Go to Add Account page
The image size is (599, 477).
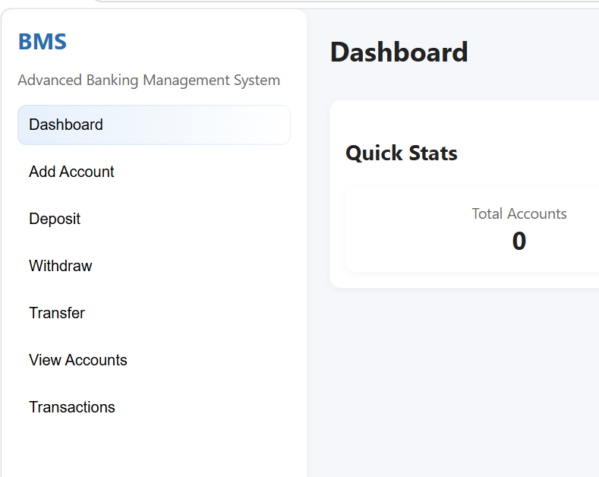coord(154,172)
